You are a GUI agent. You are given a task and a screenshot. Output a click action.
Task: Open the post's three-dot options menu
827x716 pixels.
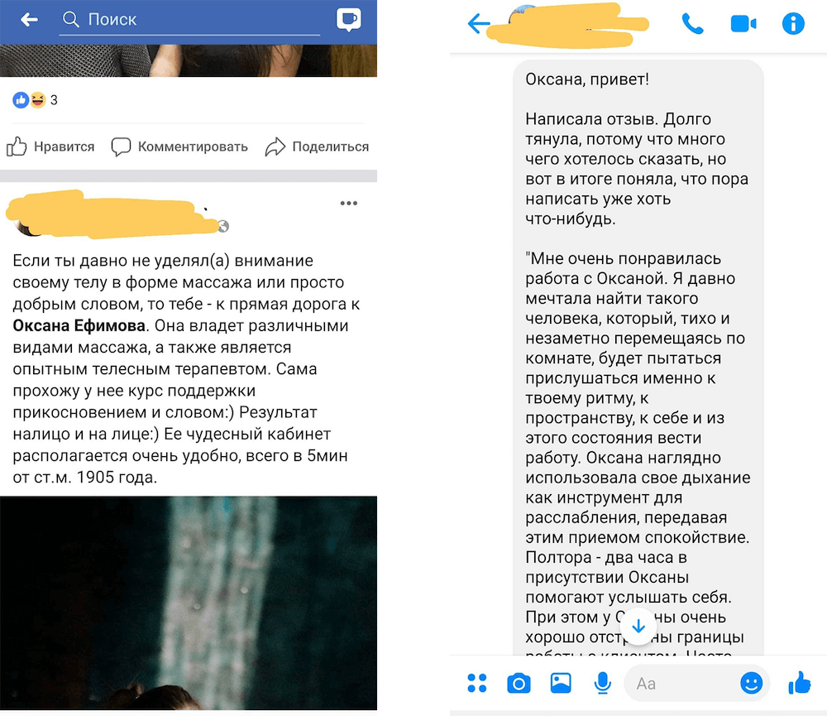(349, 204)
